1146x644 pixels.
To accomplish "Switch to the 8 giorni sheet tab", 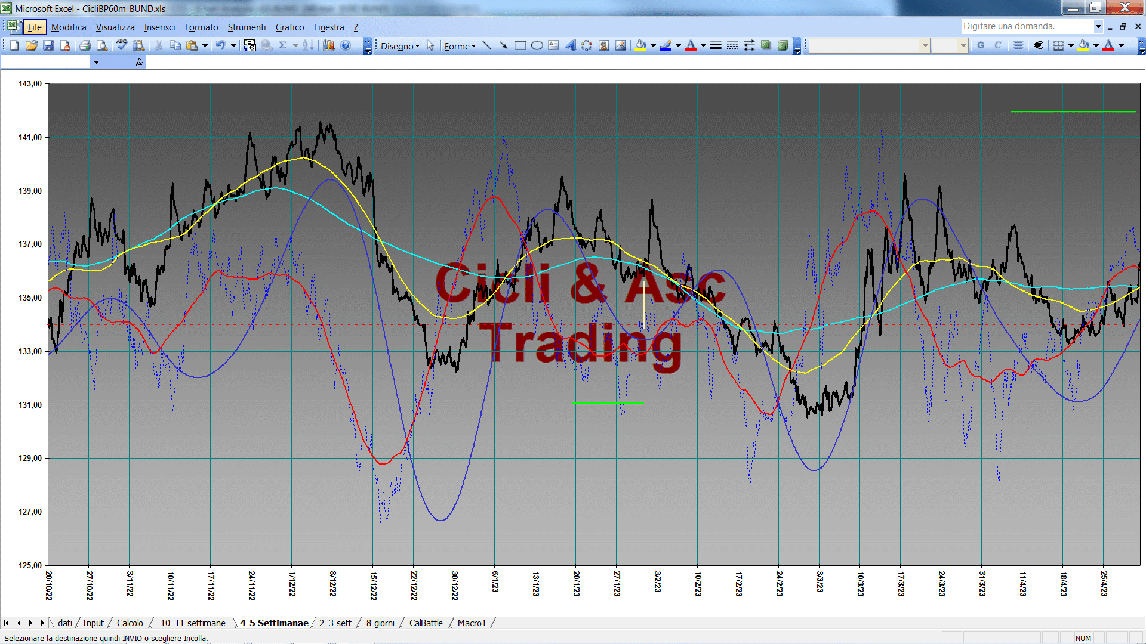I will click(380, 623).
